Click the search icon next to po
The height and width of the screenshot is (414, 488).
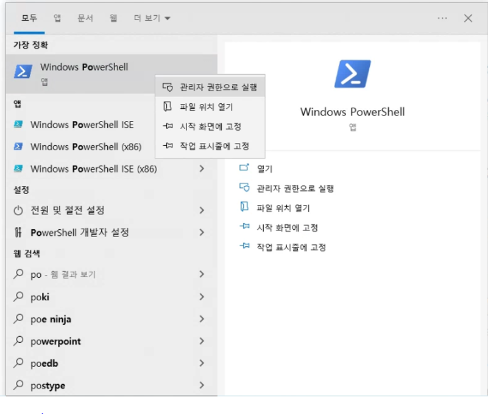[19, 274]
